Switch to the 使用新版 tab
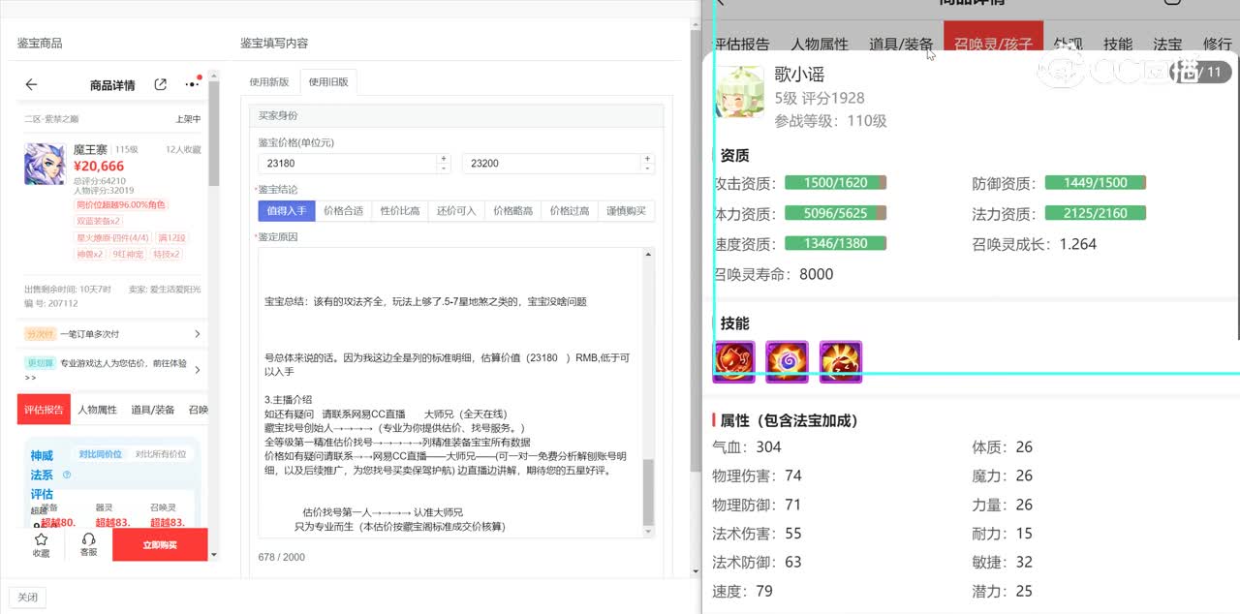Viewport: 1240px width, 614px height. click(x=269, y=82)
